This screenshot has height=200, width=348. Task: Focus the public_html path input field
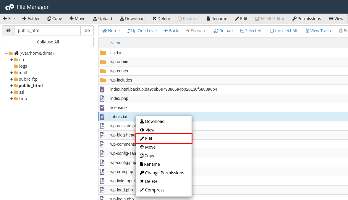(x=48, y=30)
